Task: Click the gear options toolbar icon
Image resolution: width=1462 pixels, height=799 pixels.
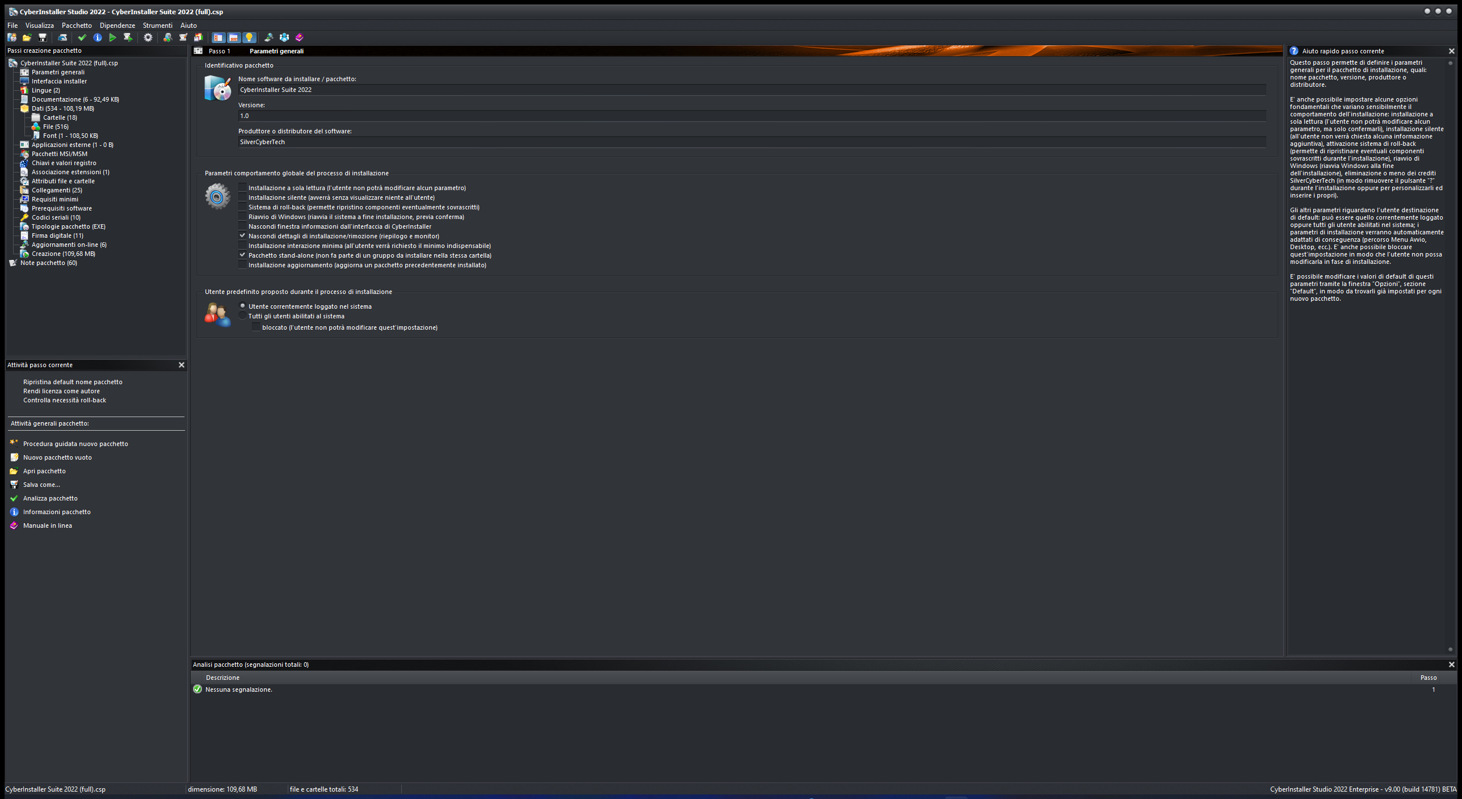Action: coord(148,37)
